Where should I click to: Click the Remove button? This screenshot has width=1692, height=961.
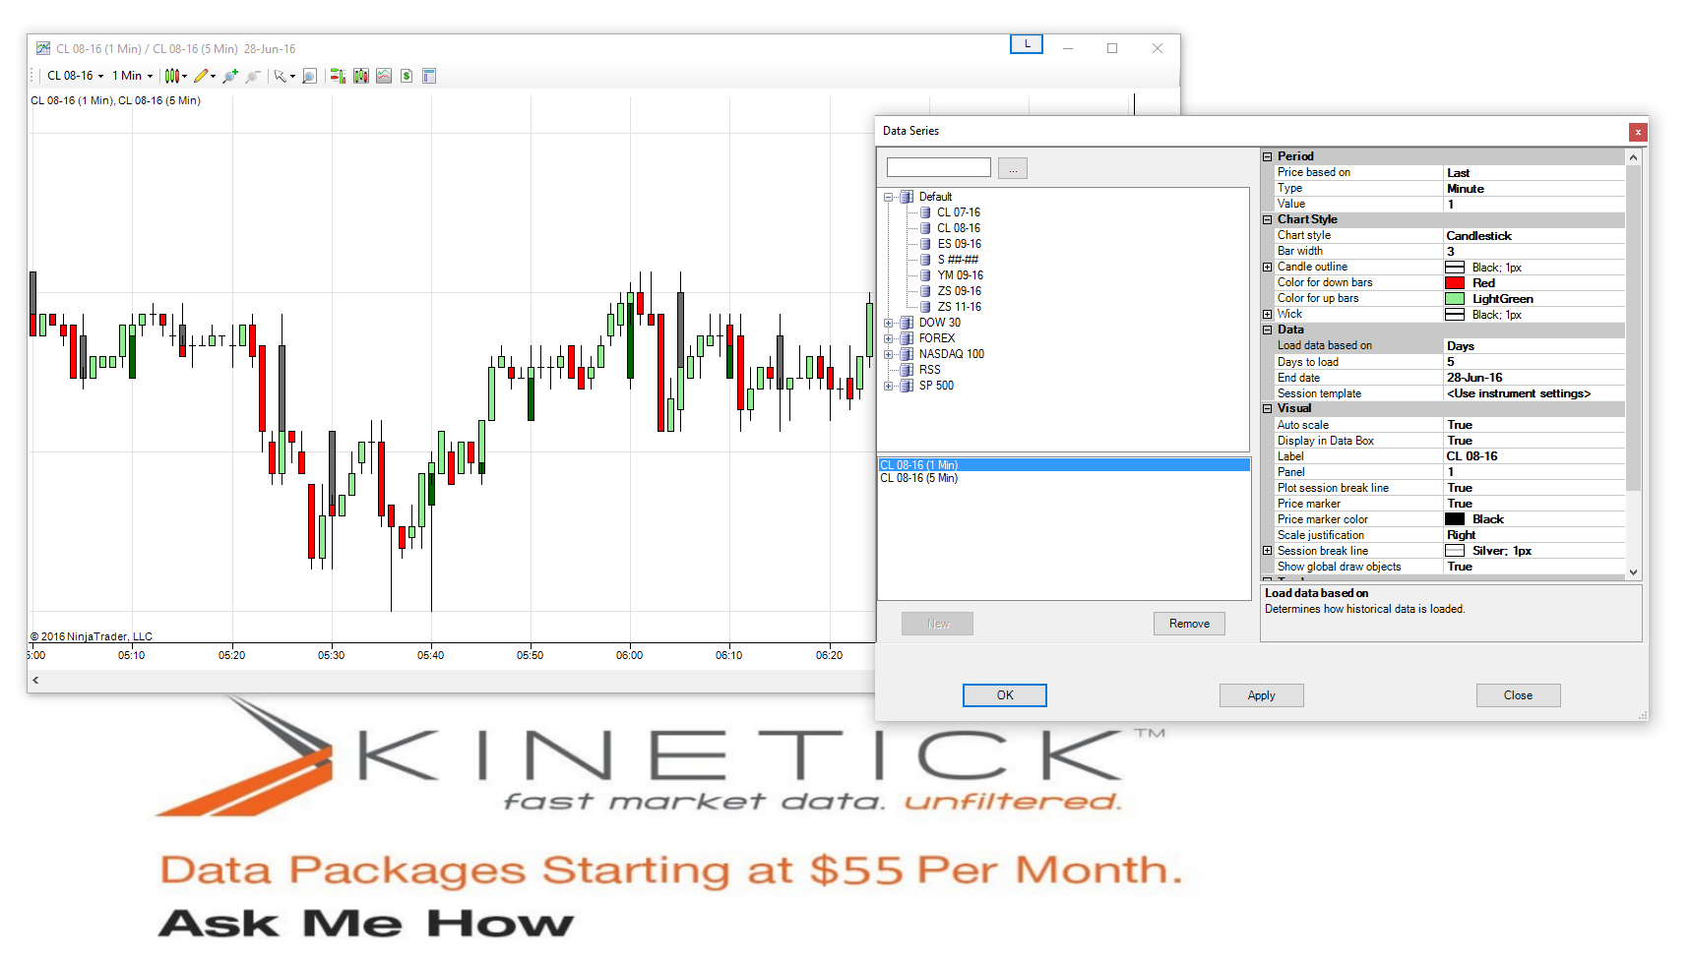tap(1189, 624)
